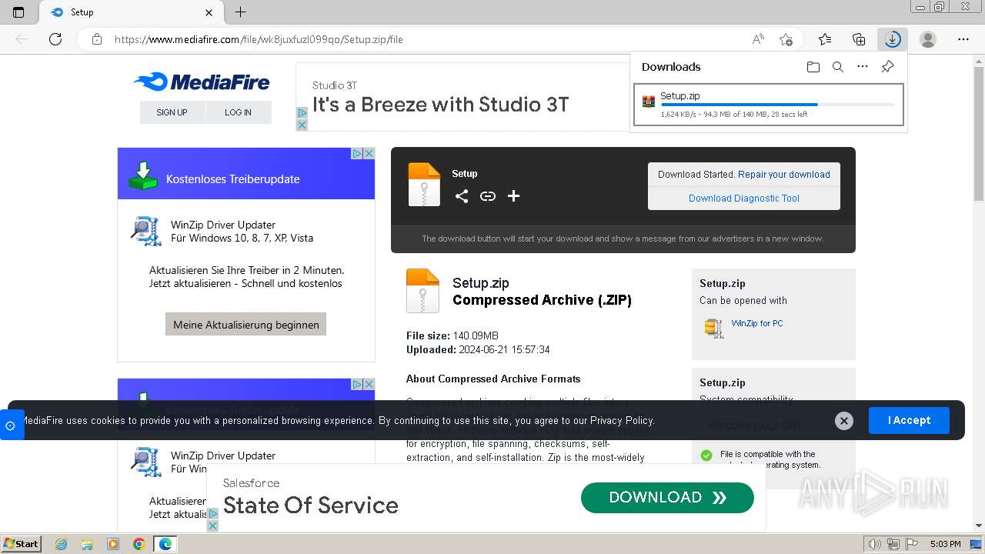This screenshot has height=554, width=985.
Task: Open media player icon in taskbar
Action: pyautogui.click(x=113, y=544)
